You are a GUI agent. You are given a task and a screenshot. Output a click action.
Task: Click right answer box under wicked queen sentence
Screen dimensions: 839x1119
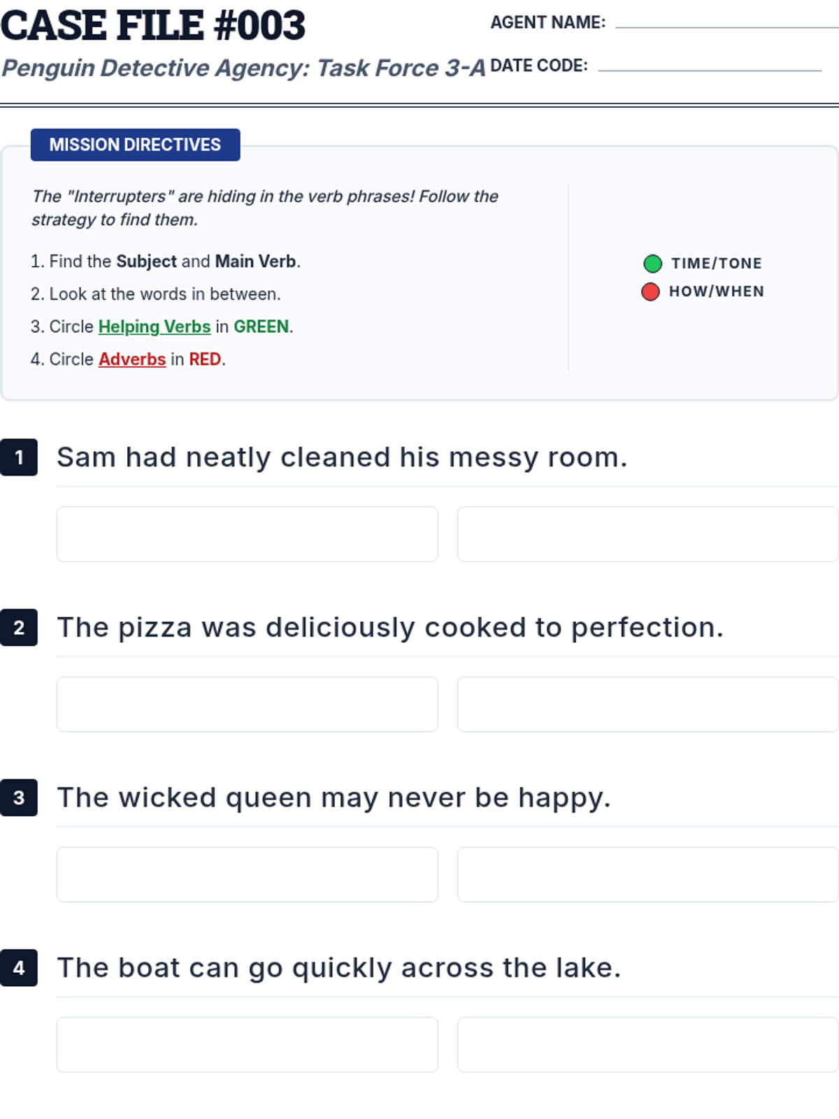[647, 875]
